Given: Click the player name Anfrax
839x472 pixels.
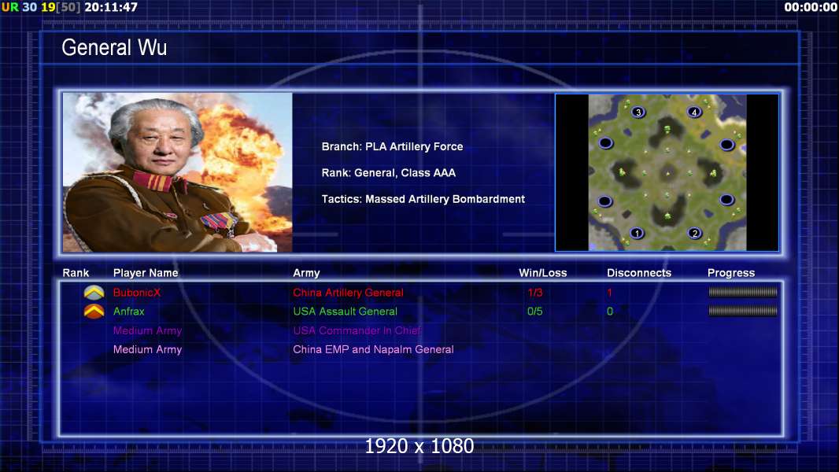Looking at the screenshot, I should coord(129,311).
